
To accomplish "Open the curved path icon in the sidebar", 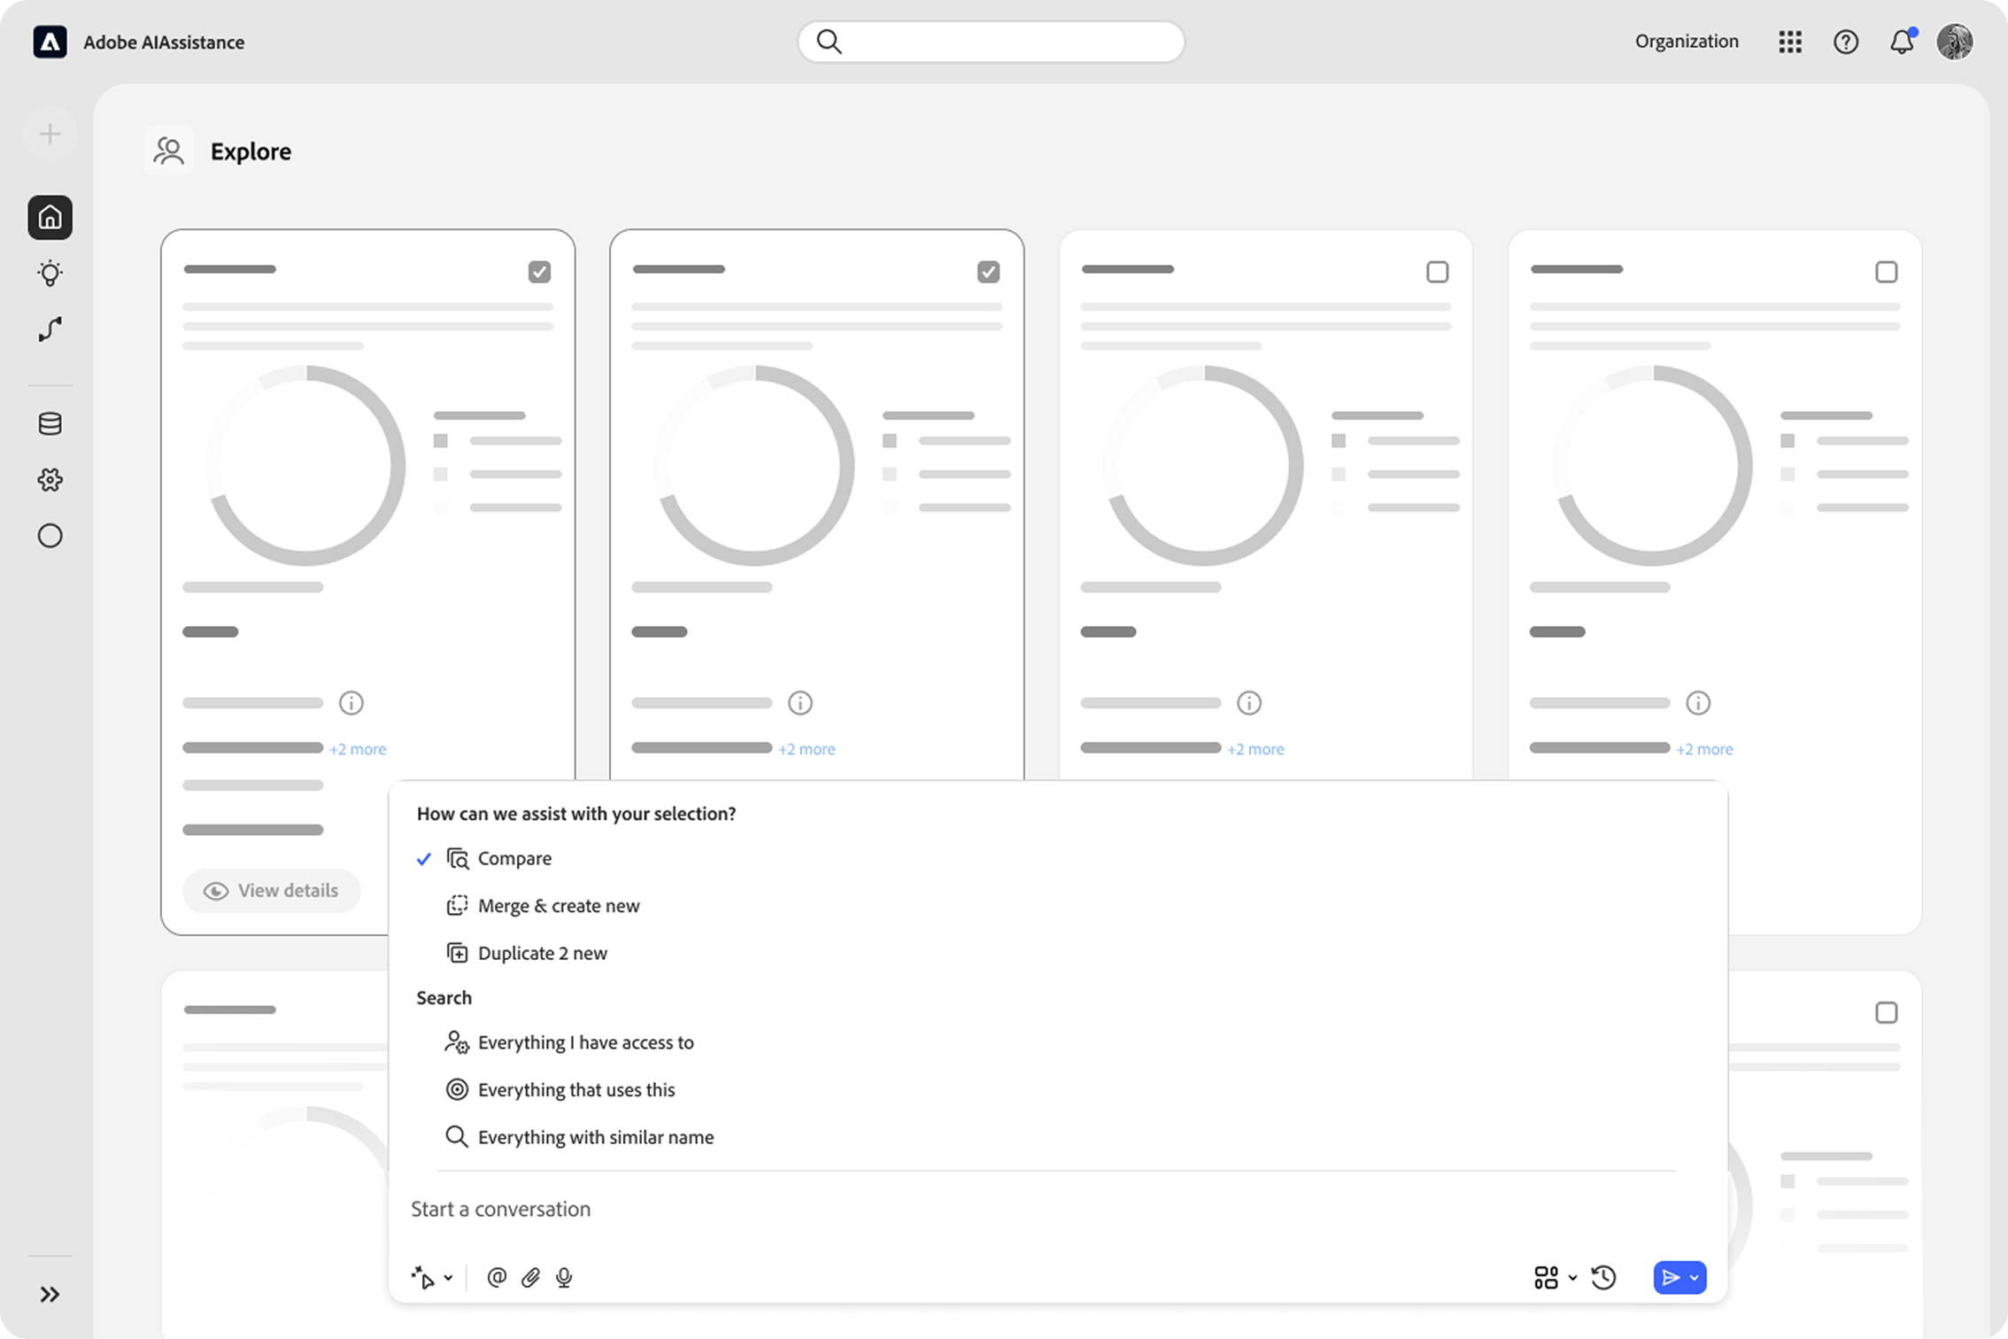I will pyautogui.click(x=50, y=329).
